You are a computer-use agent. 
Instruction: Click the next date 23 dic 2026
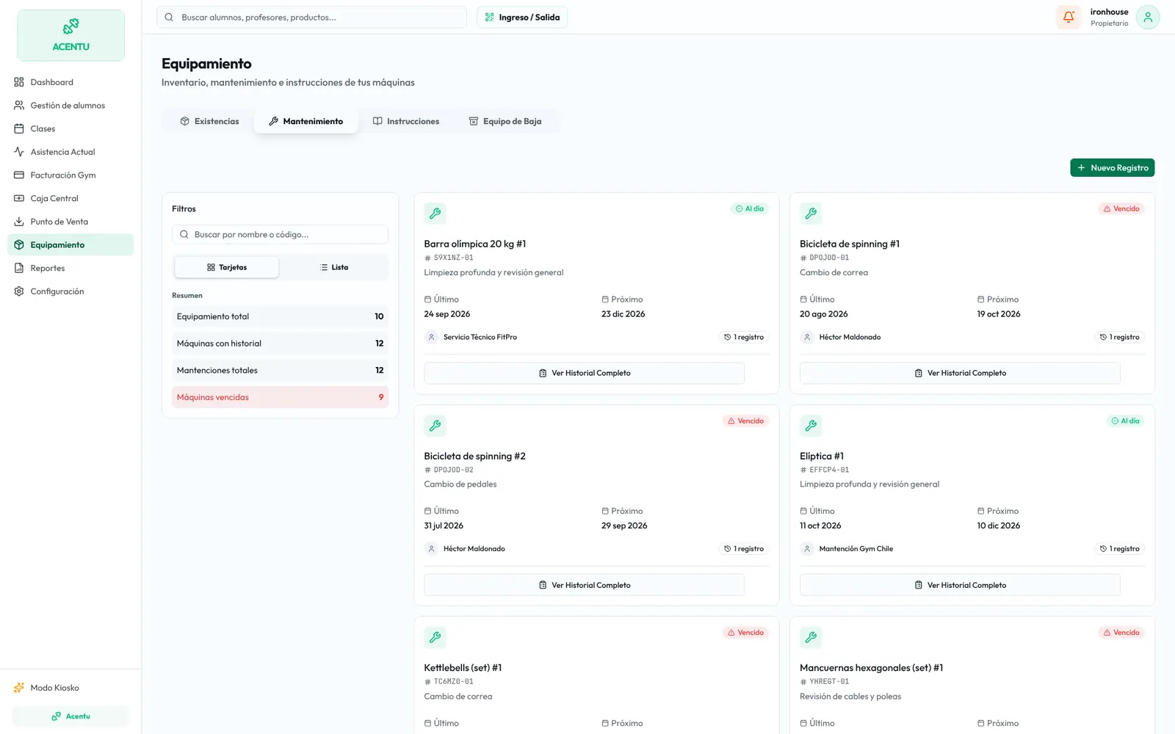click(x=623, y=314)
